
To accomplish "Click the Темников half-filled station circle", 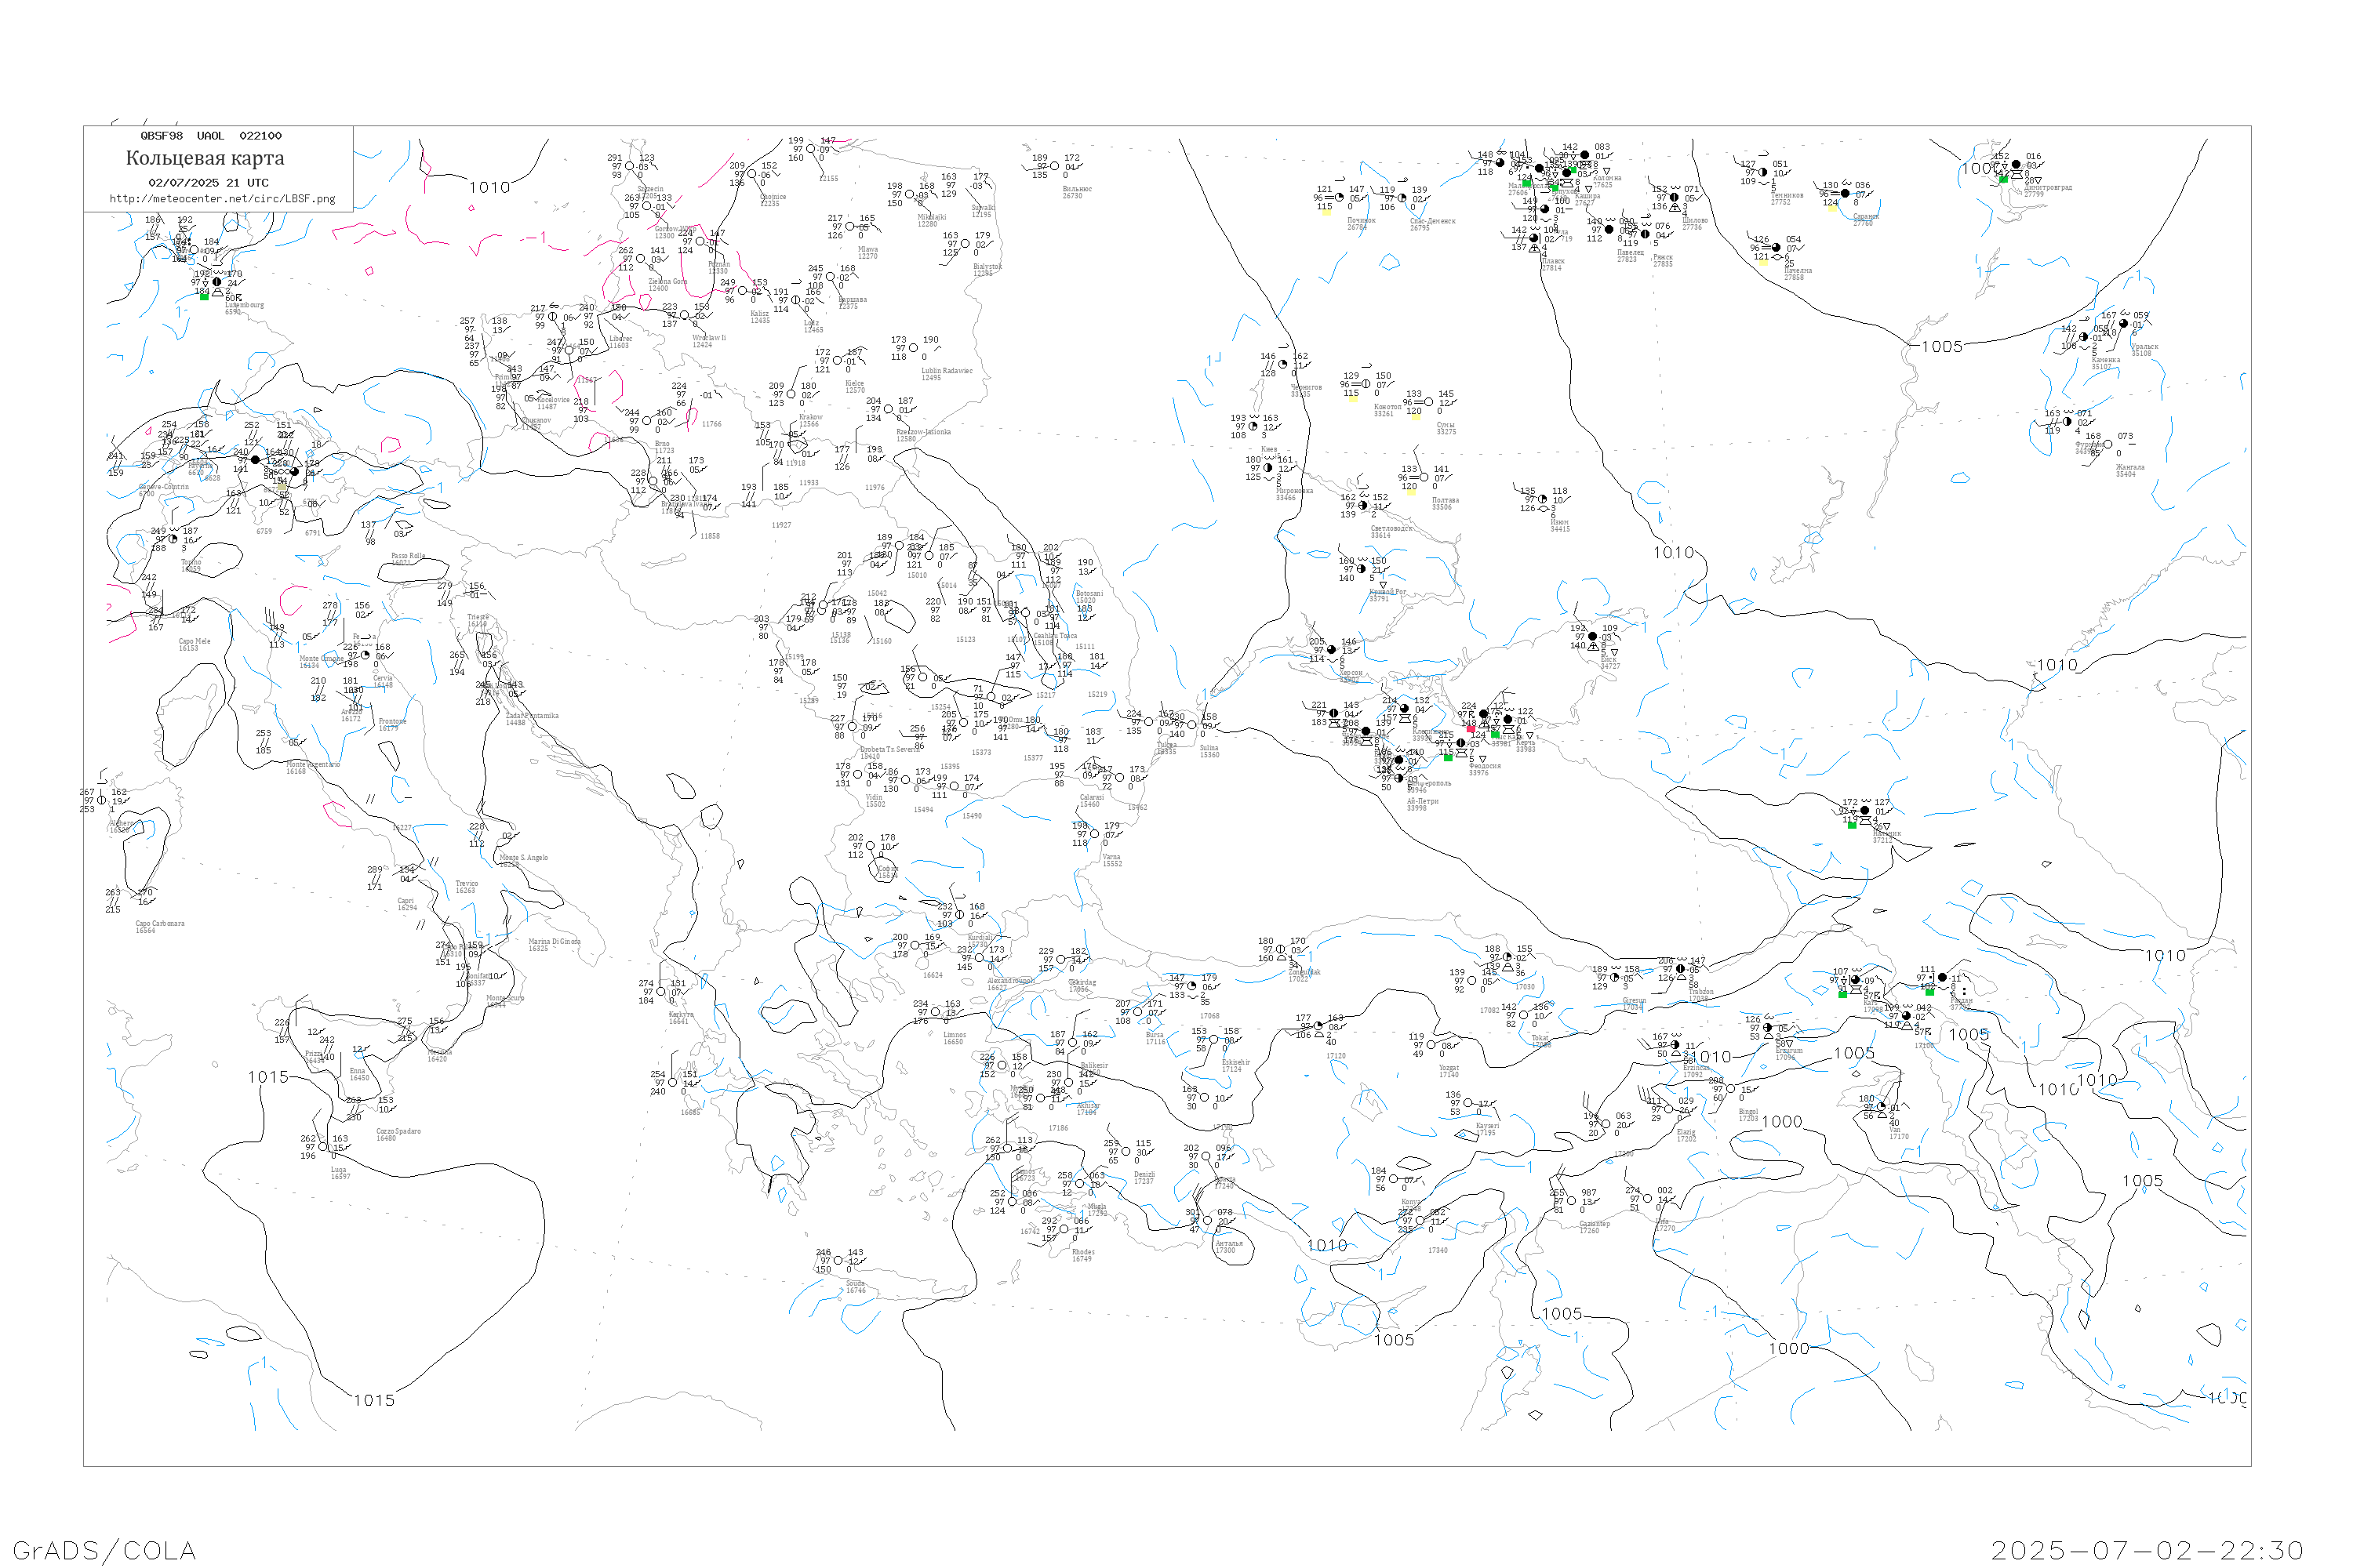I will pyautogui.click(x=1762, y=172).
